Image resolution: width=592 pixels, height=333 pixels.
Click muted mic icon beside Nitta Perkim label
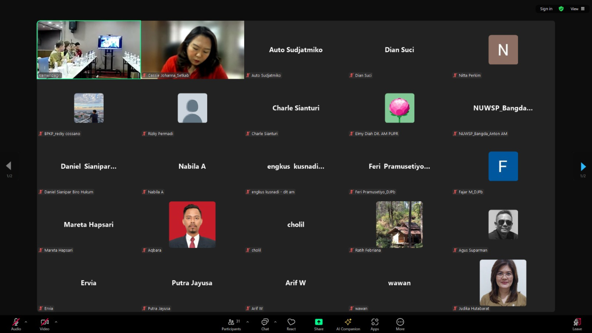point(455,75)
